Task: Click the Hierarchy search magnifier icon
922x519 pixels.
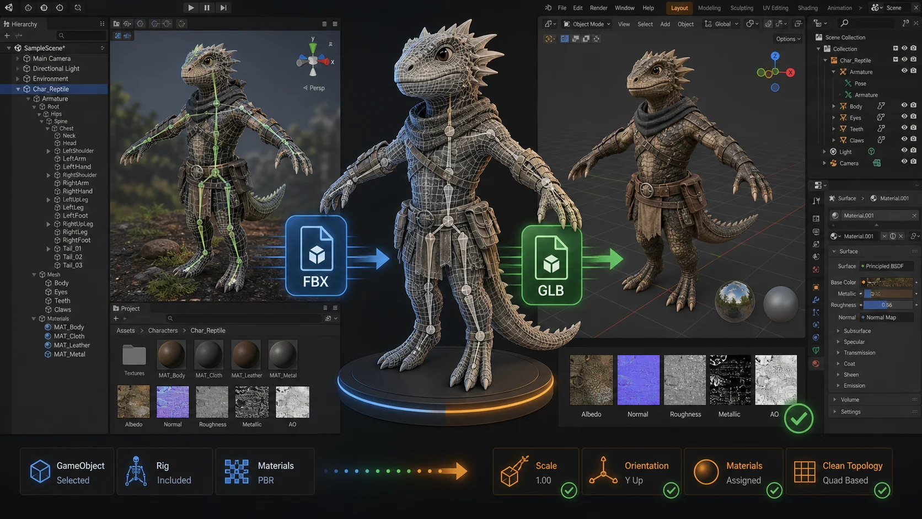Action: click(x=61, y=36)
